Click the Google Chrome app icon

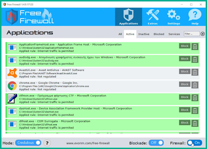(x=12, y=86)
